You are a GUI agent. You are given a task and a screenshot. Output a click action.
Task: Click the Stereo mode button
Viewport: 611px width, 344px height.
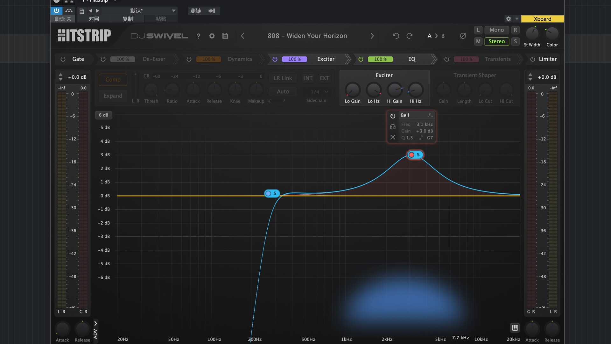click(x=497, y=41)
